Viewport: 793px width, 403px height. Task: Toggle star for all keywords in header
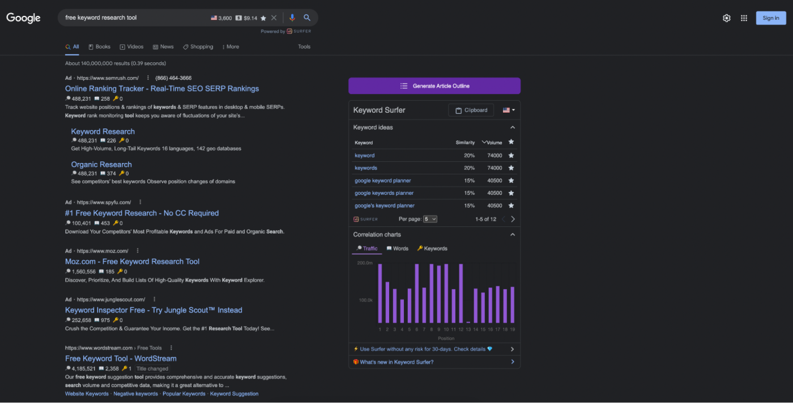coord(511,142)
